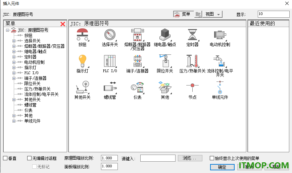Open the 其他开关 foot switch icon
This screenshot has height=173, width=292.
click(x=82, y=88)
